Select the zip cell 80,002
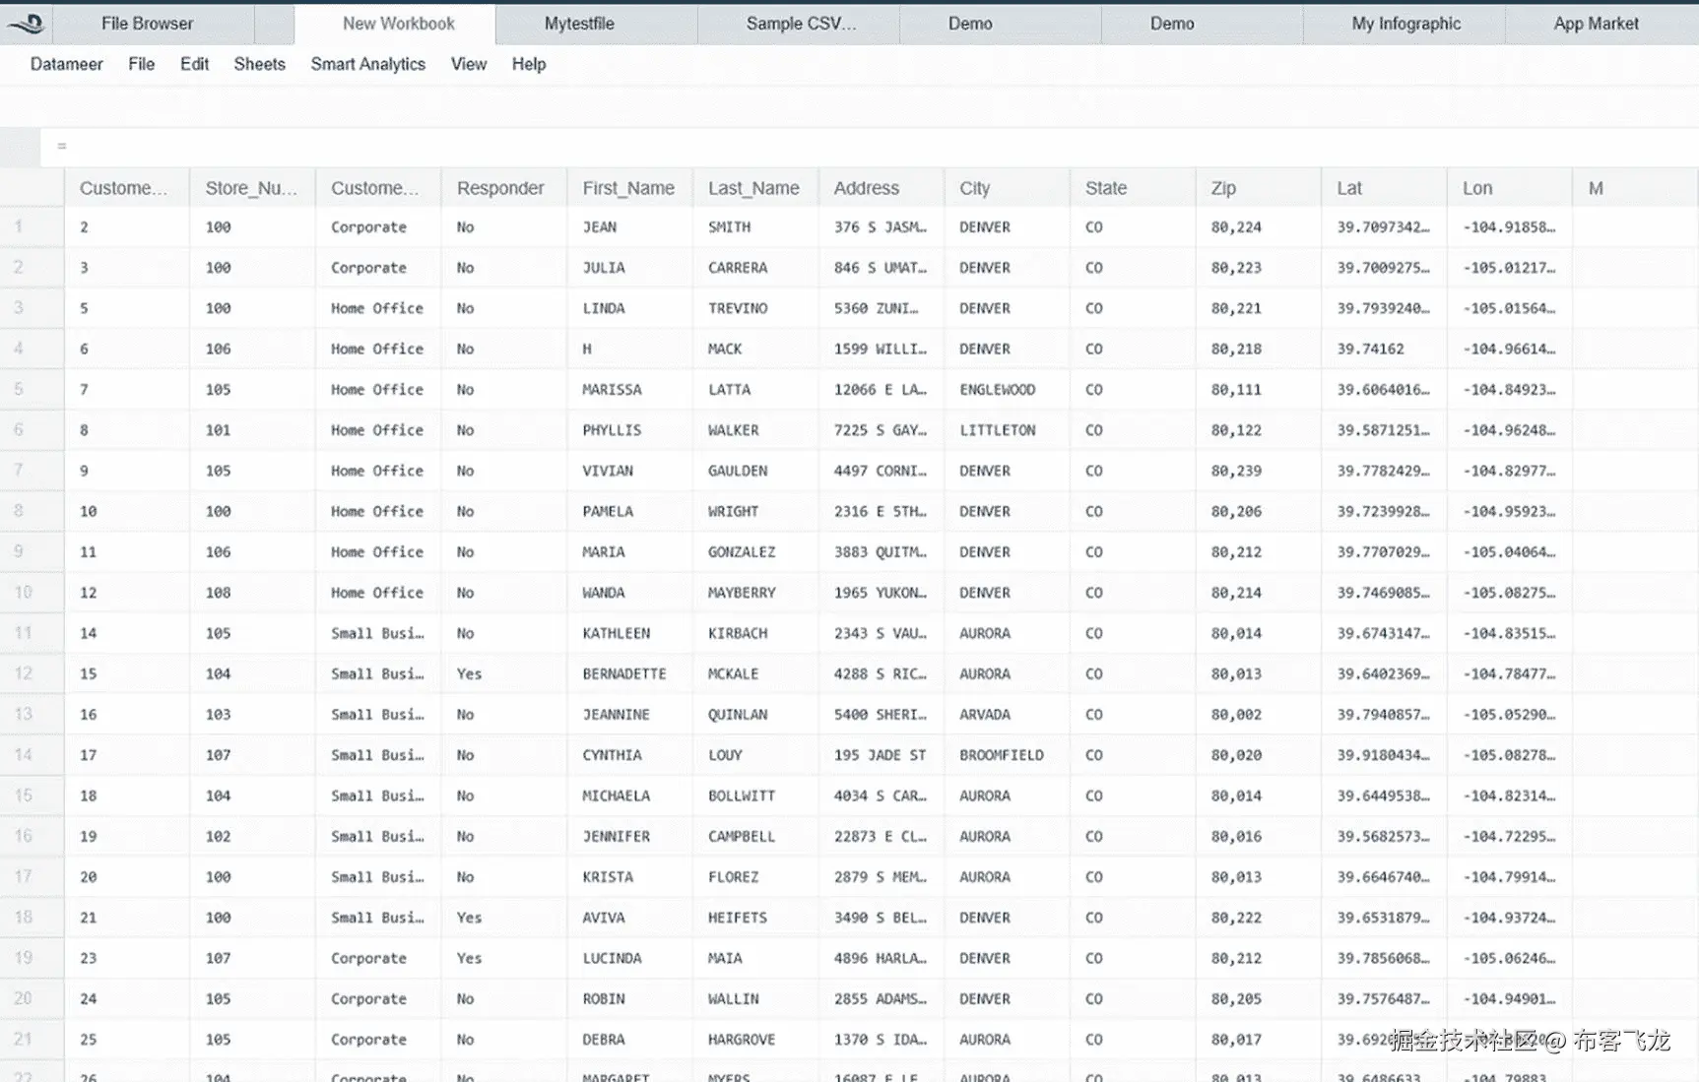The height and width of the screenshot is (1082, 1699). [1259, 715]
